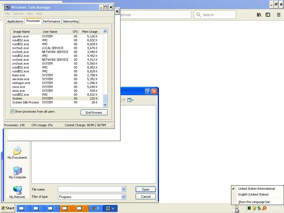Open Task Manager File menu
Screen dimensions: 284x213
click(7, 14)
